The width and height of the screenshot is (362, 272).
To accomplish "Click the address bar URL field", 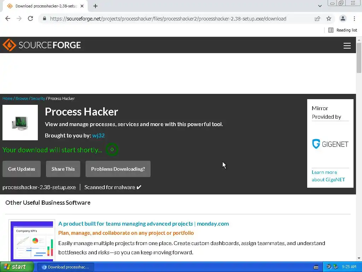I will point(168,19).
